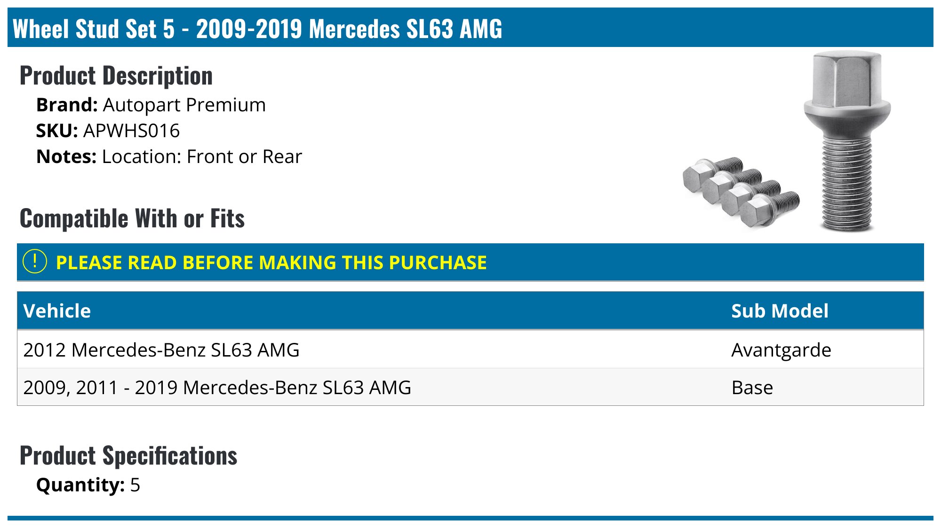Click the Base sub model cell
Viewport: 941px width, 528px height.
pyautogui.click(x=752, y=388)
